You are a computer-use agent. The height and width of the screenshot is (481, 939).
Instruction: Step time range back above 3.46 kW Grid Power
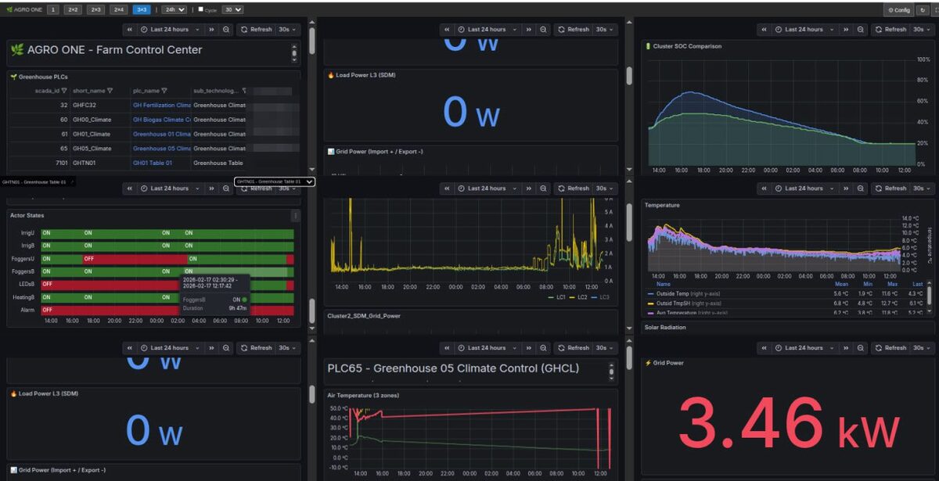pyautogui.click(x=764, y=348)
